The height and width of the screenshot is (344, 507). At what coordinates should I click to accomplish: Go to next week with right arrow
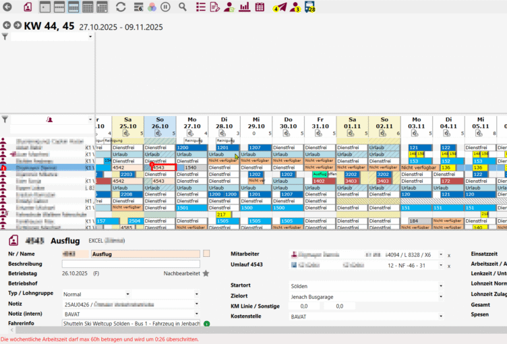click(x=17, y=25)
